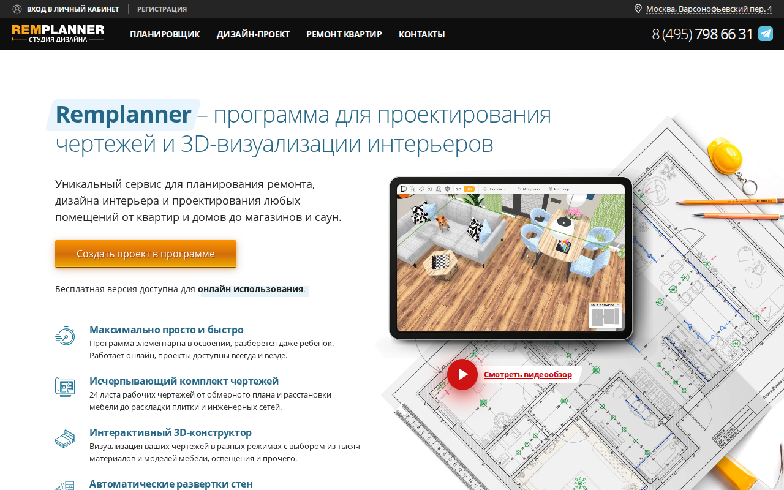Viewport: 784px width, 490px height.
Task: Click the address "Москва, Варсонофьевский пер. 4"
Action: pyautogui.click(x=709, y=9)
